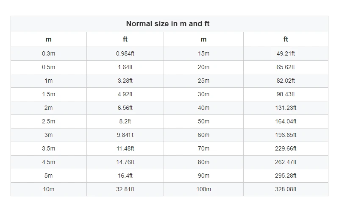Select the 60m cell
The width and height of the screenshot is (339, 212).
tap(203, 135)
